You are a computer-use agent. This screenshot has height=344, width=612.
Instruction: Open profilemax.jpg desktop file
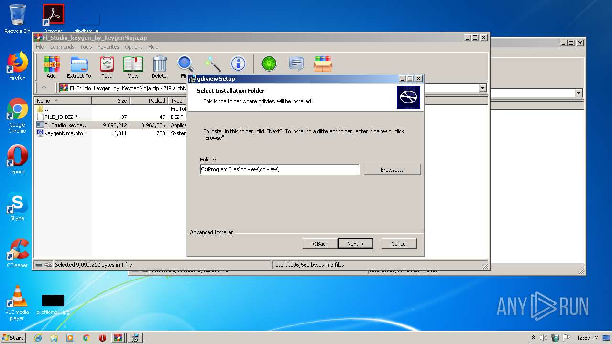coord(53,305)
